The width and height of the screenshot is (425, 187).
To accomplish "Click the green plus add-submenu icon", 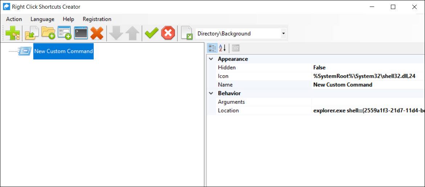I will point(12,33).
